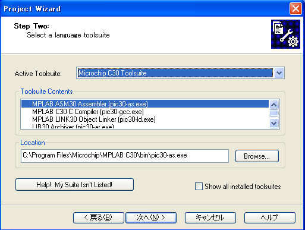Screen dimensions: 305x230
Task: Enable Show all installed toolsuites checkbox
Action: 199,187
